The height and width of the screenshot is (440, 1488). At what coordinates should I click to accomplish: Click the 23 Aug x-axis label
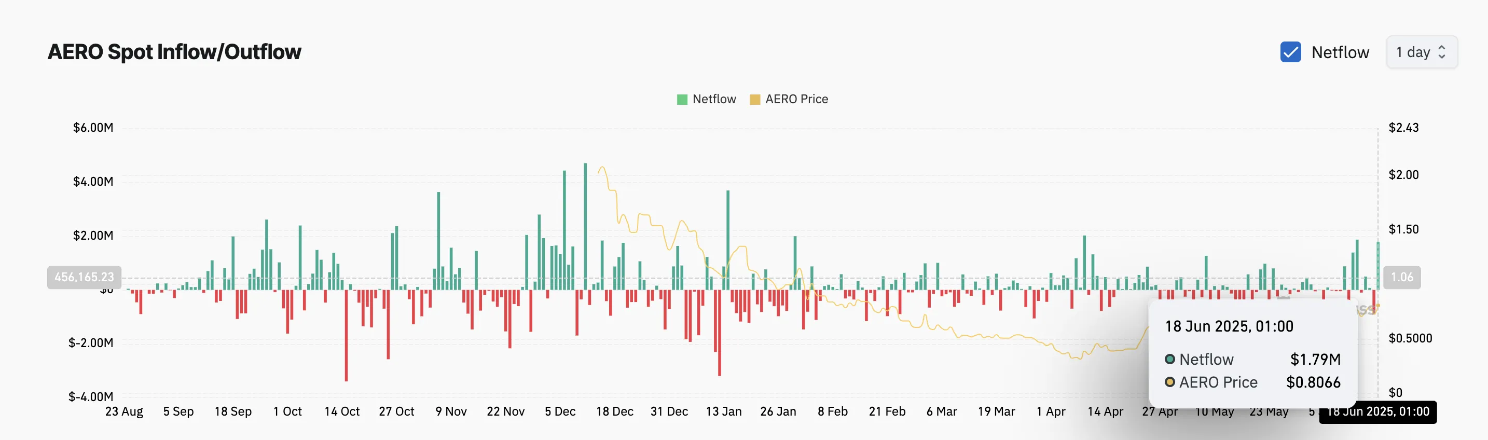[123, 411]
